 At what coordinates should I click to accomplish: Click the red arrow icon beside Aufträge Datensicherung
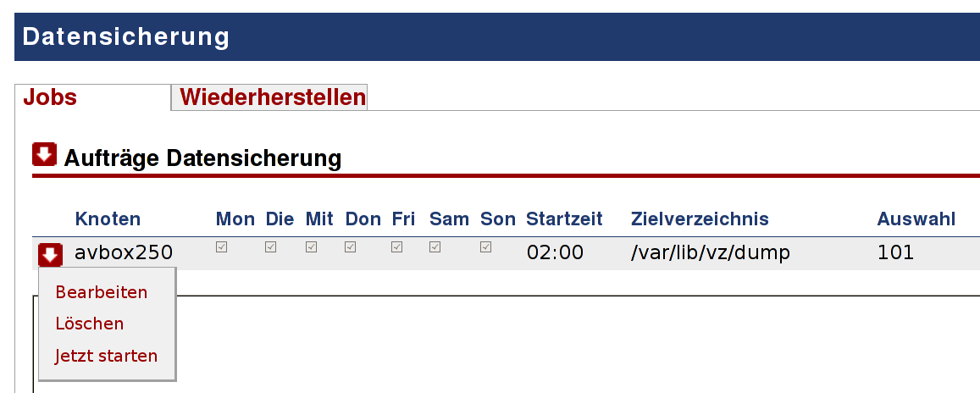tap(44, 154)
